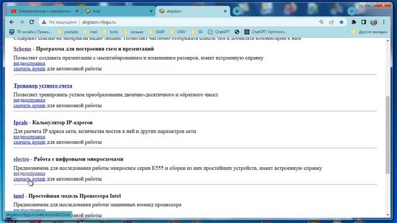Click the page scrollbar up arrow
Image resolution: width=397 pixels, height=223 pixels.
point(388,41)
